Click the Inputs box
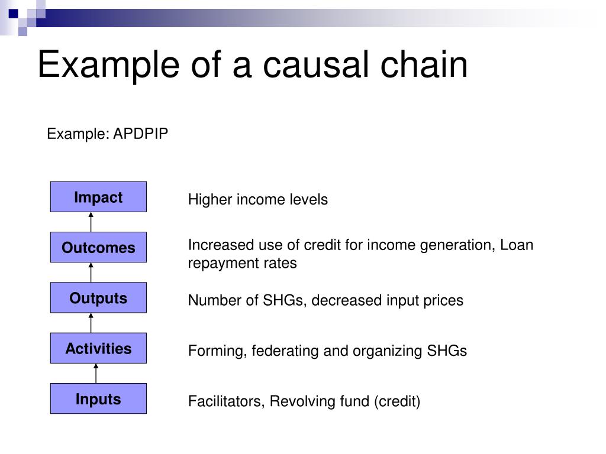The height and width of the screenshot is (454, 606). pos(98,398)
